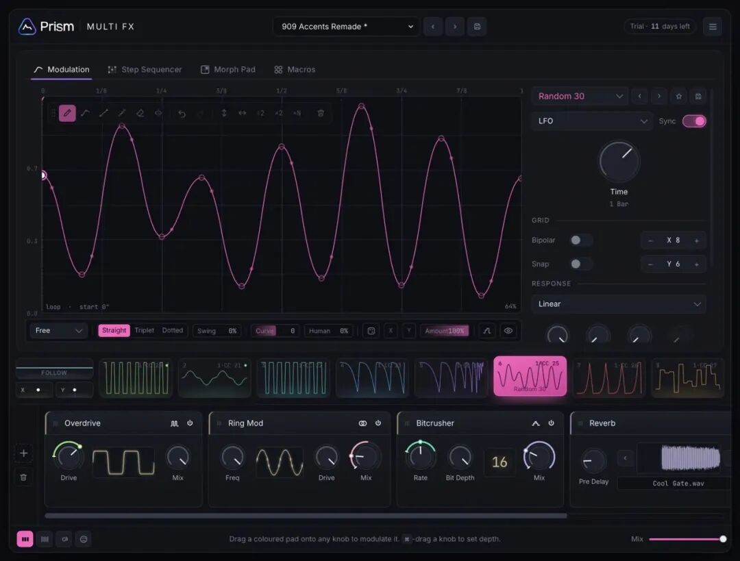Image resolution: width=740 pixels, height=561 pixels.
Task: Save preset with the floppy disk icon
Action: coord(477,27)
